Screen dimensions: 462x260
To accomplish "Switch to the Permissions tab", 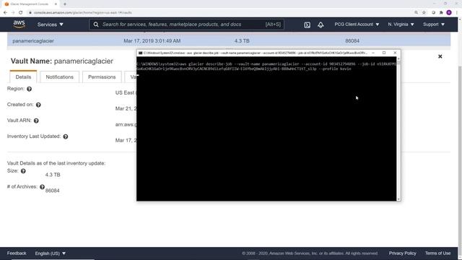I will coord(102,77).
